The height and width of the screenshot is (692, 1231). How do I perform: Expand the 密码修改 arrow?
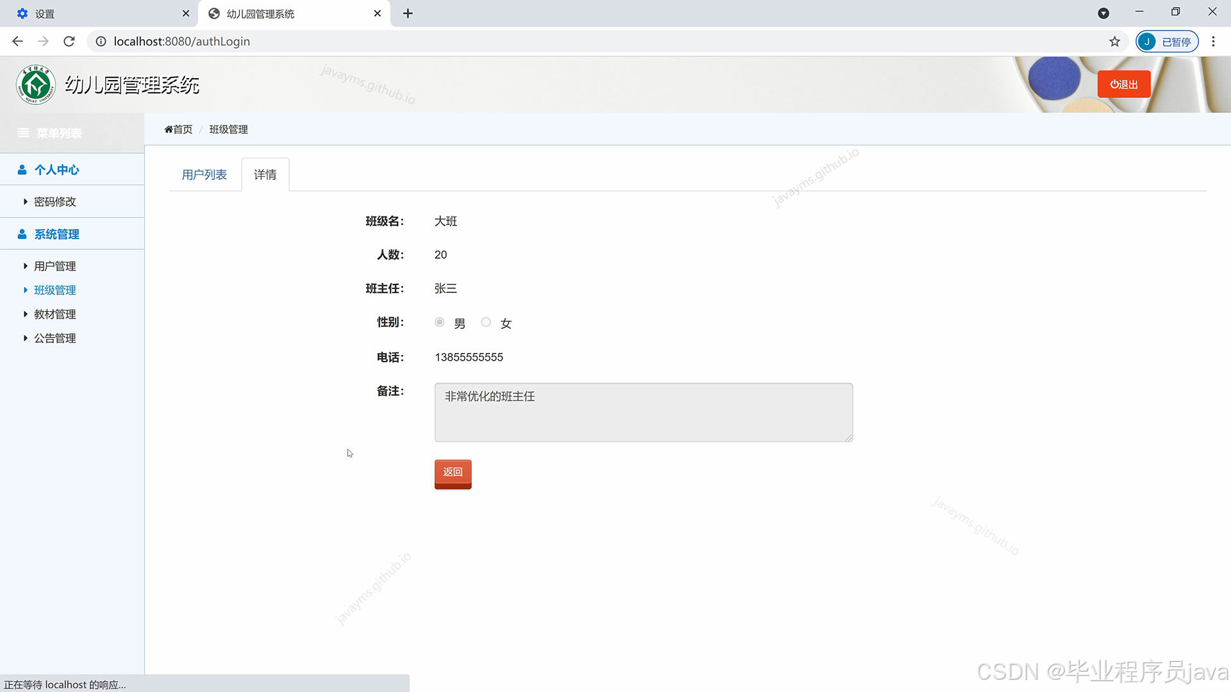point(26,202)
